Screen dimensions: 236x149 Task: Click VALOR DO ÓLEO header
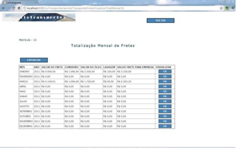click(91, 67)
